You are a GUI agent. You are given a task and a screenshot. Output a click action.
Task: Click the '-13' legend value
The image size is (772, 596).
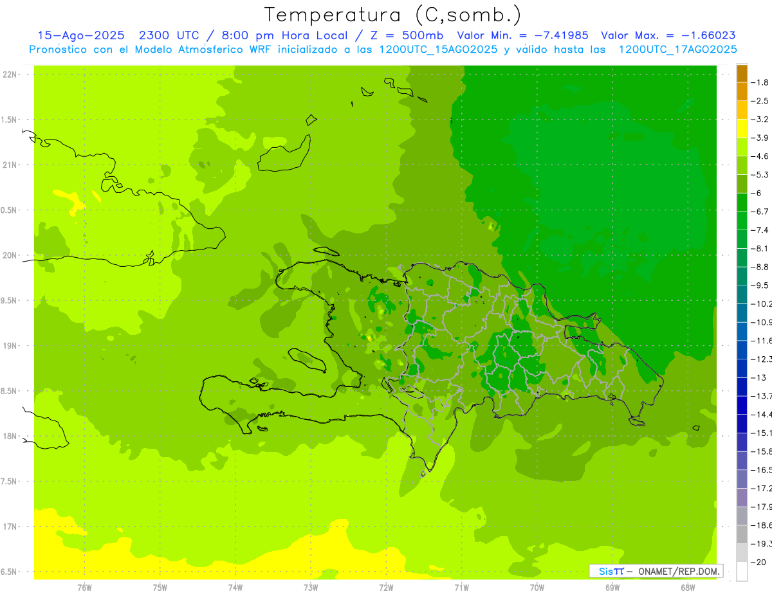coord(759,377)
